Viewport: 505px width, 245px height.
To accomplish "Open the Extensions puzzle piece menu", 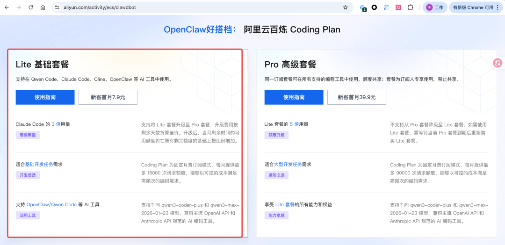I will (x=411, y=7).
